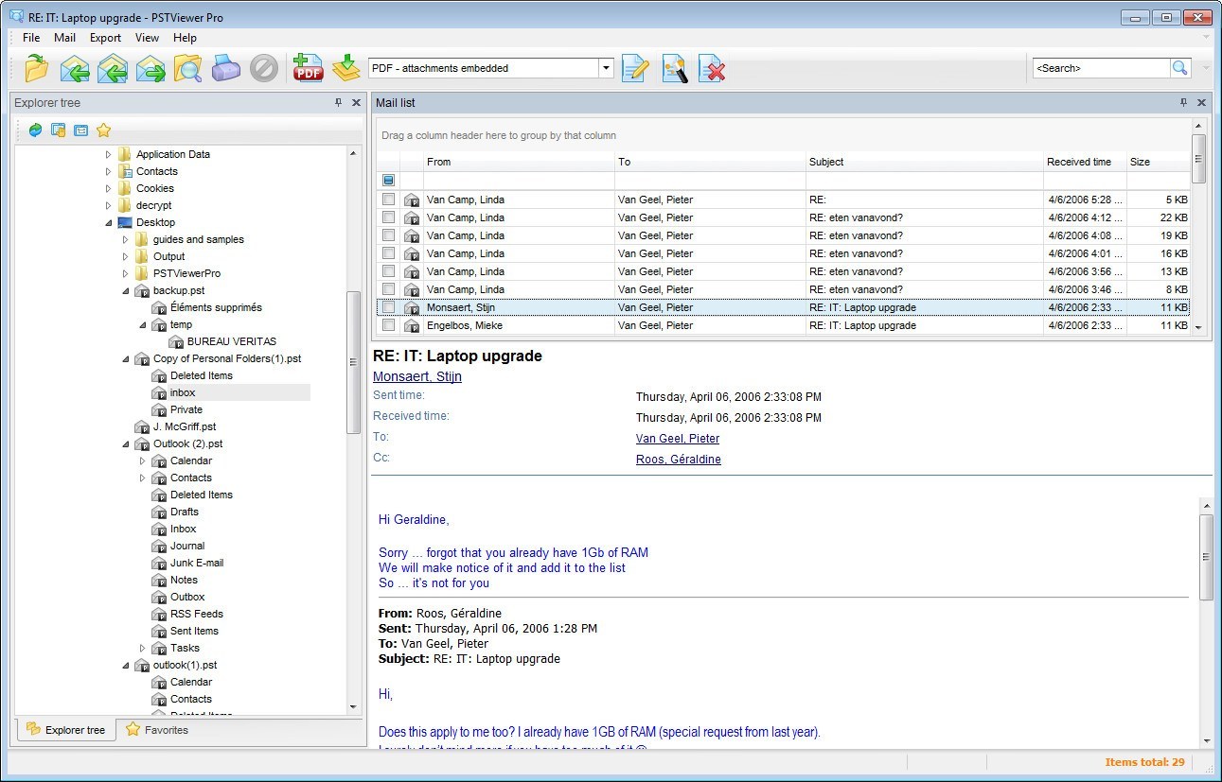Open the View menu
This screenshot has width=1222, height=782.
click(147, 38)
